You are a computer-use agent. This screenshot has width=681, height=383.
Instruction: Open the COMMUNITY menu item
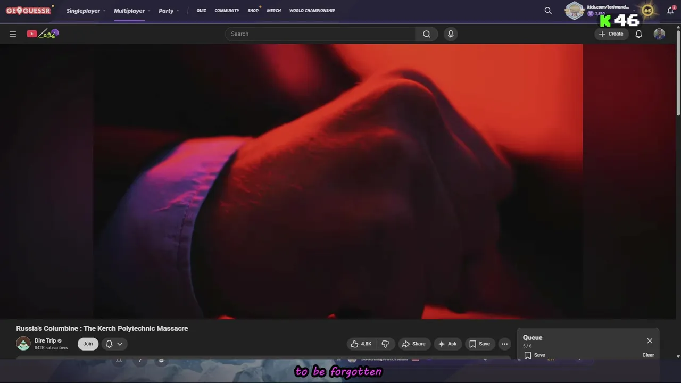[227, 11]
